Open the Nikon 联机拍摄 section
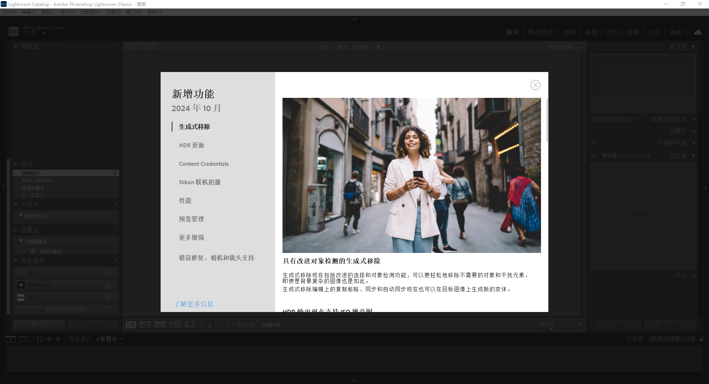Viewport: 709px width, 384px height. tap(199, 182)
